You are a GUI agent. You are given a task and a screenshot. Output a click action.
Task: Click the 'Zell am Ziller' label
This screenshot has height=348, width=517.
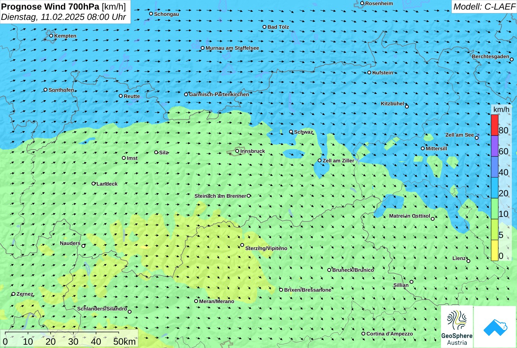[x=338, y=161]
